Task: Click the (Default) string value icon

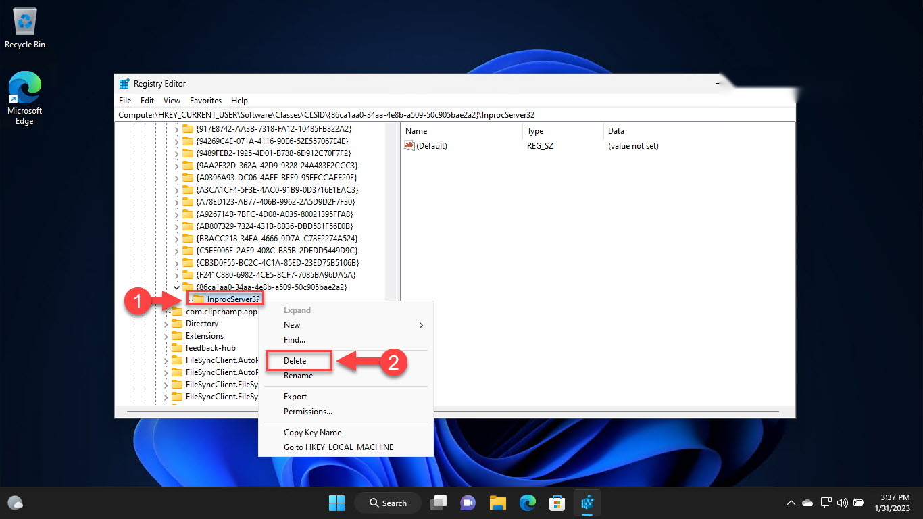Action: tap(409, 145)
